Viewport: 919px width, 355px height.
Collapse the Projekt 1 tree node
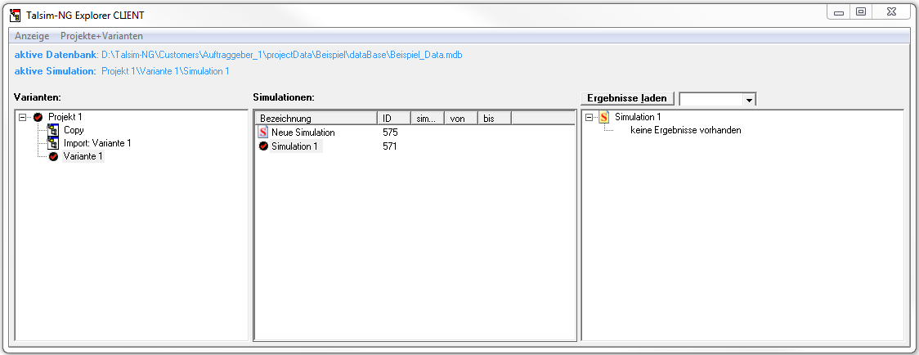click(x=23, y=117)
